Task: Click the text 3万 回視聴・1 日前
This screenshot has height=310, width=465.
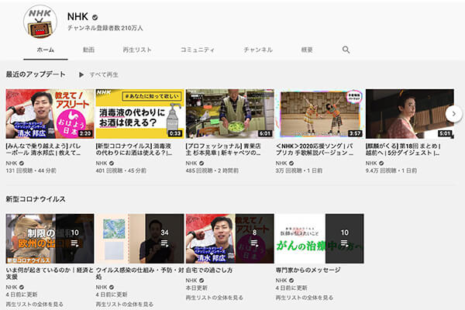Action: [x=299, y=170]
